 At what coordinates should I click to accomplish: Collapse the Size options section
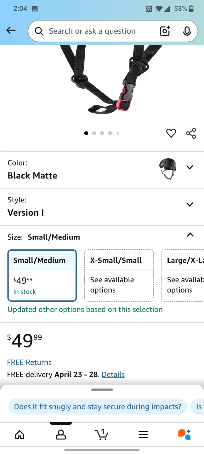(x=190, y=235)
